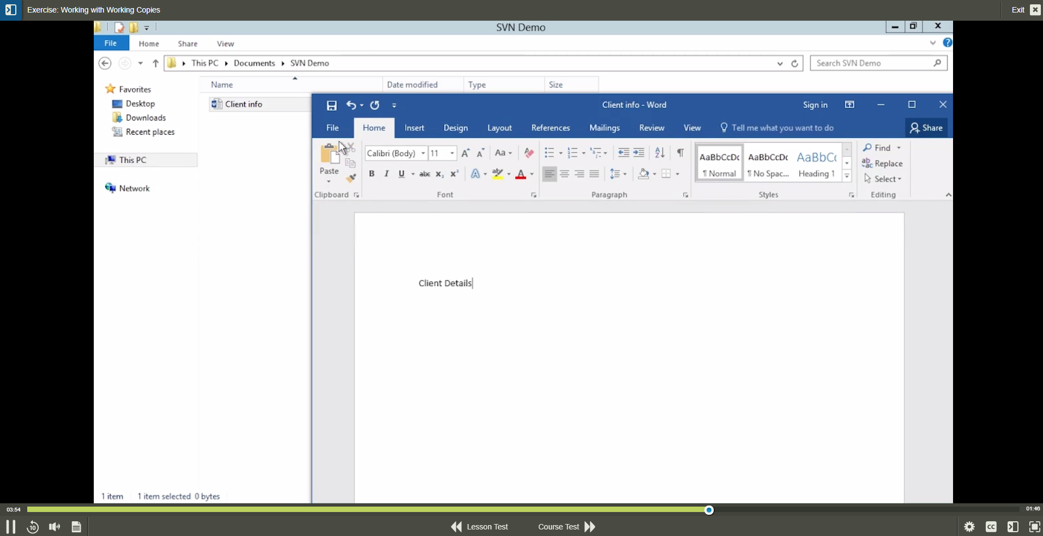Open the Calibri (Body) font dropdown

point(423,154)
